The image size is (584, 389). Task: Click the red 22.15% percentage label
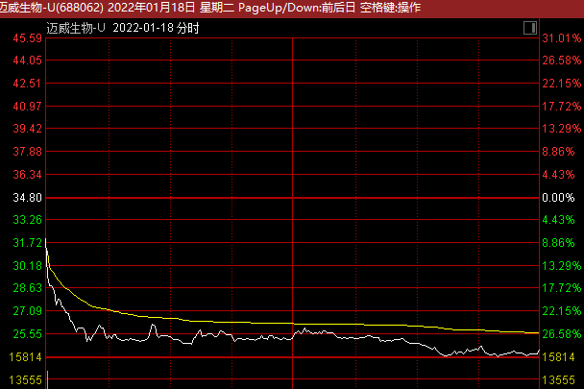click(x=562, y=84)
